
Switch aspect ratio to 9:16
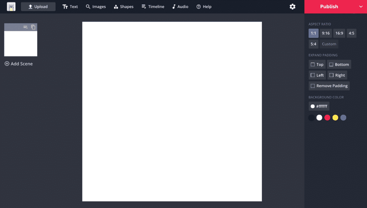(326, 33)
